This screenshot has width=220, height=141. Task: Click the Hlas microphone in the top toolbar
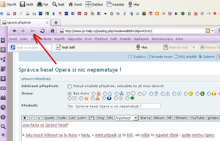point(130,4)
